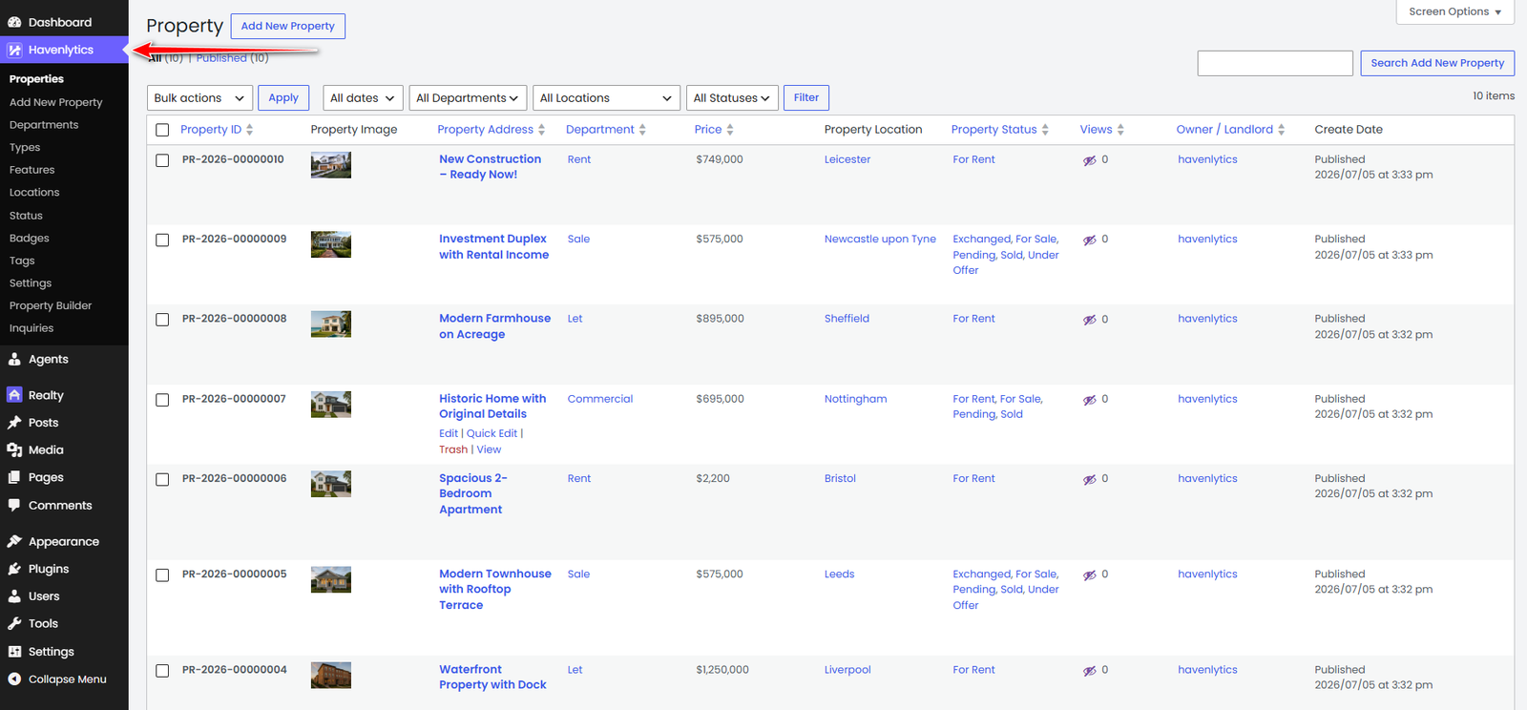Open Property Builder submenu item
This screenshot has height=710, width=1527.
51,305
